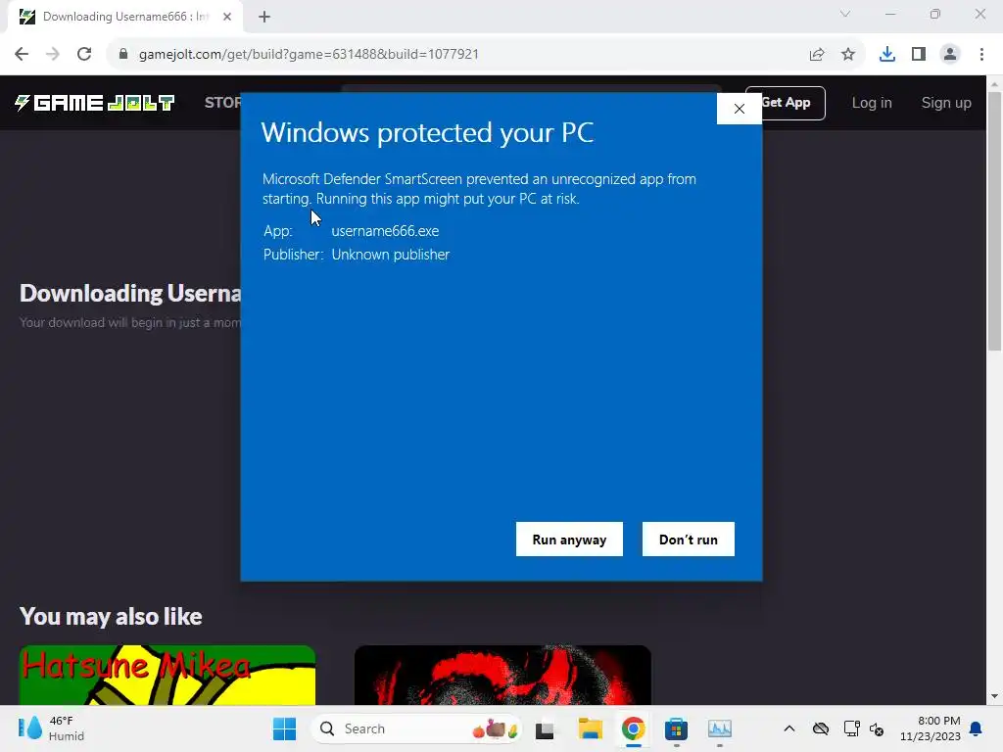Screen dimensions: 1003x752
Task: Show hidden system tray icons
Action: [x=789, y=728]
